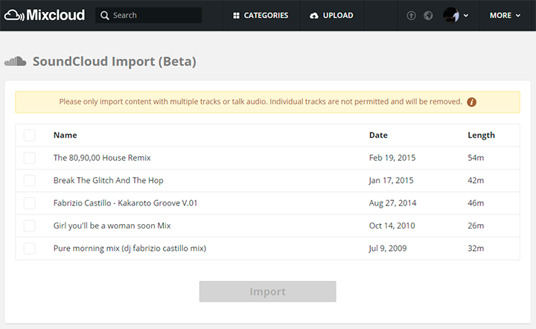Click the date Oct 14, 2010
Image resolution: width=536 pixels, height=329 pixels.
coord(392,226)
